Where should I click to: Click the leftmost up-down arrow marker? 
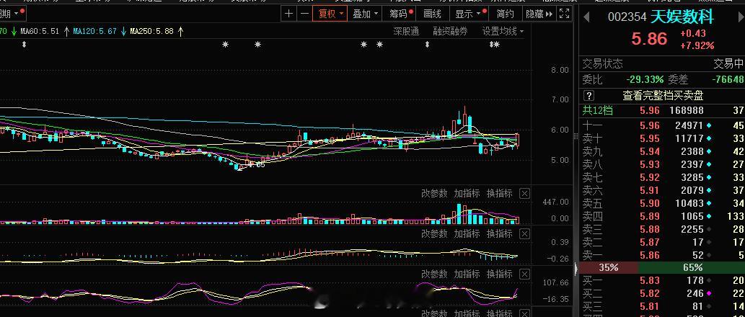[25, 45]
